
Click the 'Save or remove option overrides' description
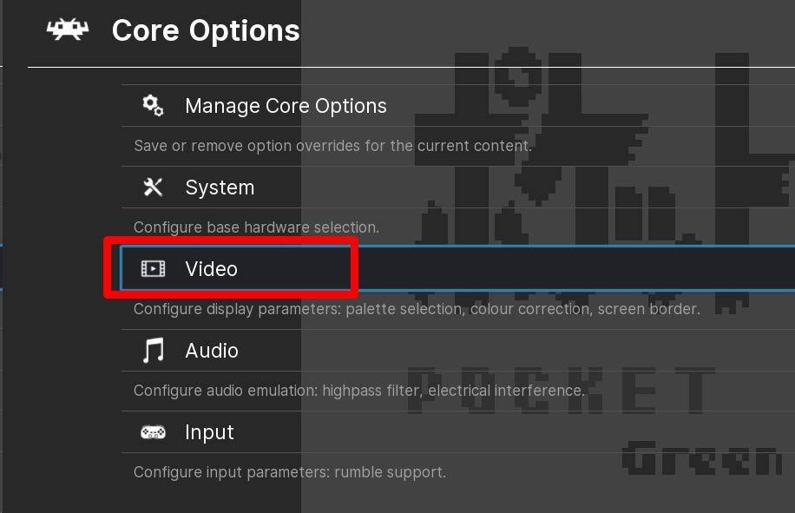point(332,146)
